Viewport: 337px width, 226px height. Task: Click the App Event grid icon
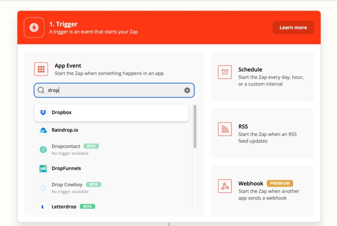[41, 69]
